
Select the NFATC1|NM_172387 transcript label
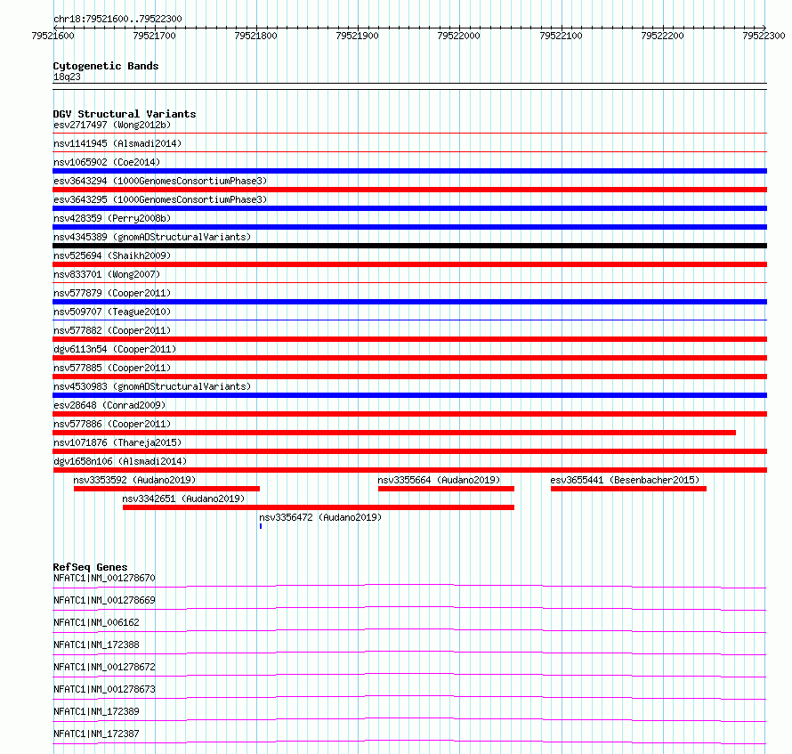click(96, 734)
